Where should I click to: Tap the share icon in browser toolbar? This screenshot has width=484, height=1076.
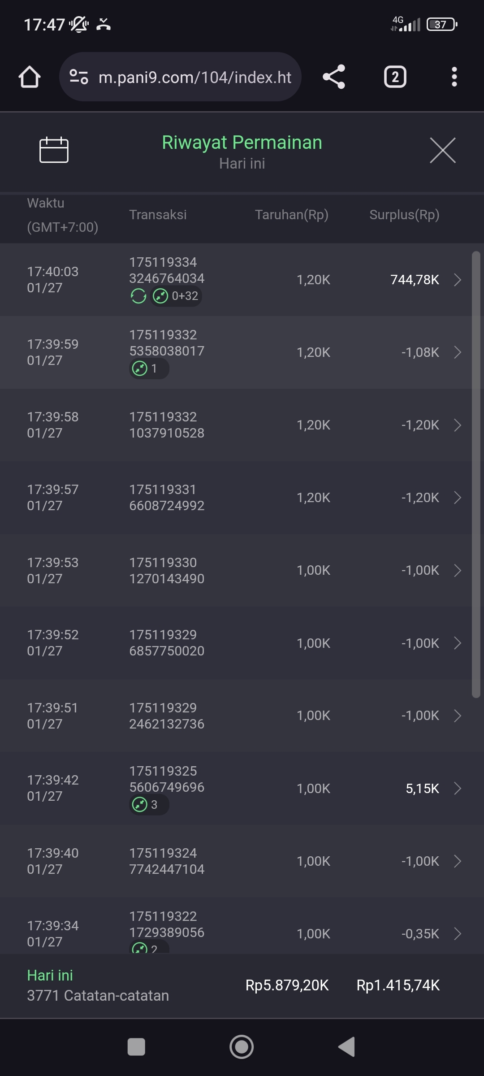pyautogui.click(x=334, y=77)
